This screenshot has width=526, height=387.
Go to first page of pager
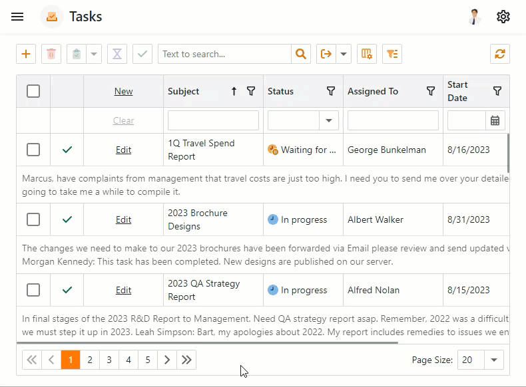click(32, 360)
